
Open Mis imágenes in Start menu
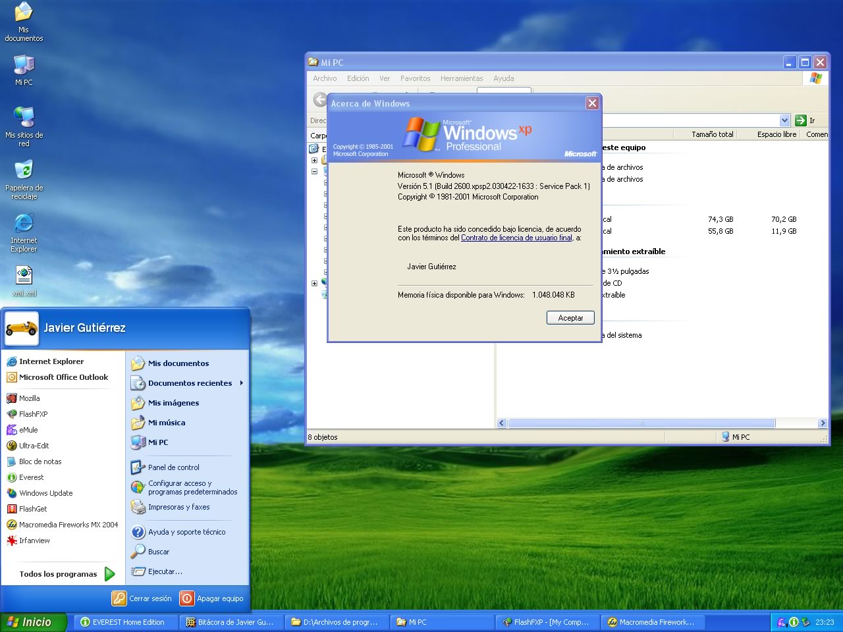coord(165,403)
